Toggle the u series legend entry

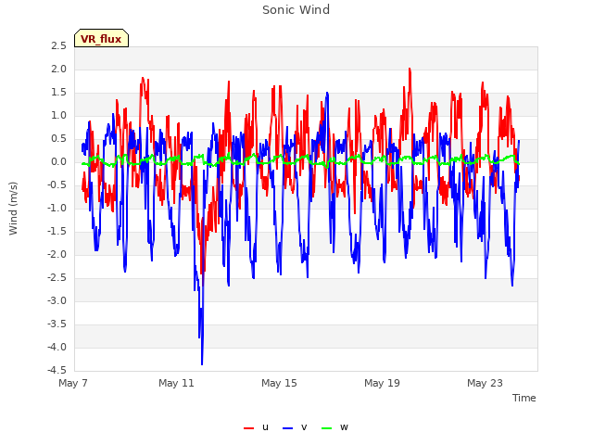257,427
